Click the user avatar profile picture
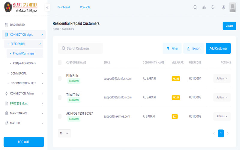Image resolution: width=240 pixels, height=150 pixels. 232,7
